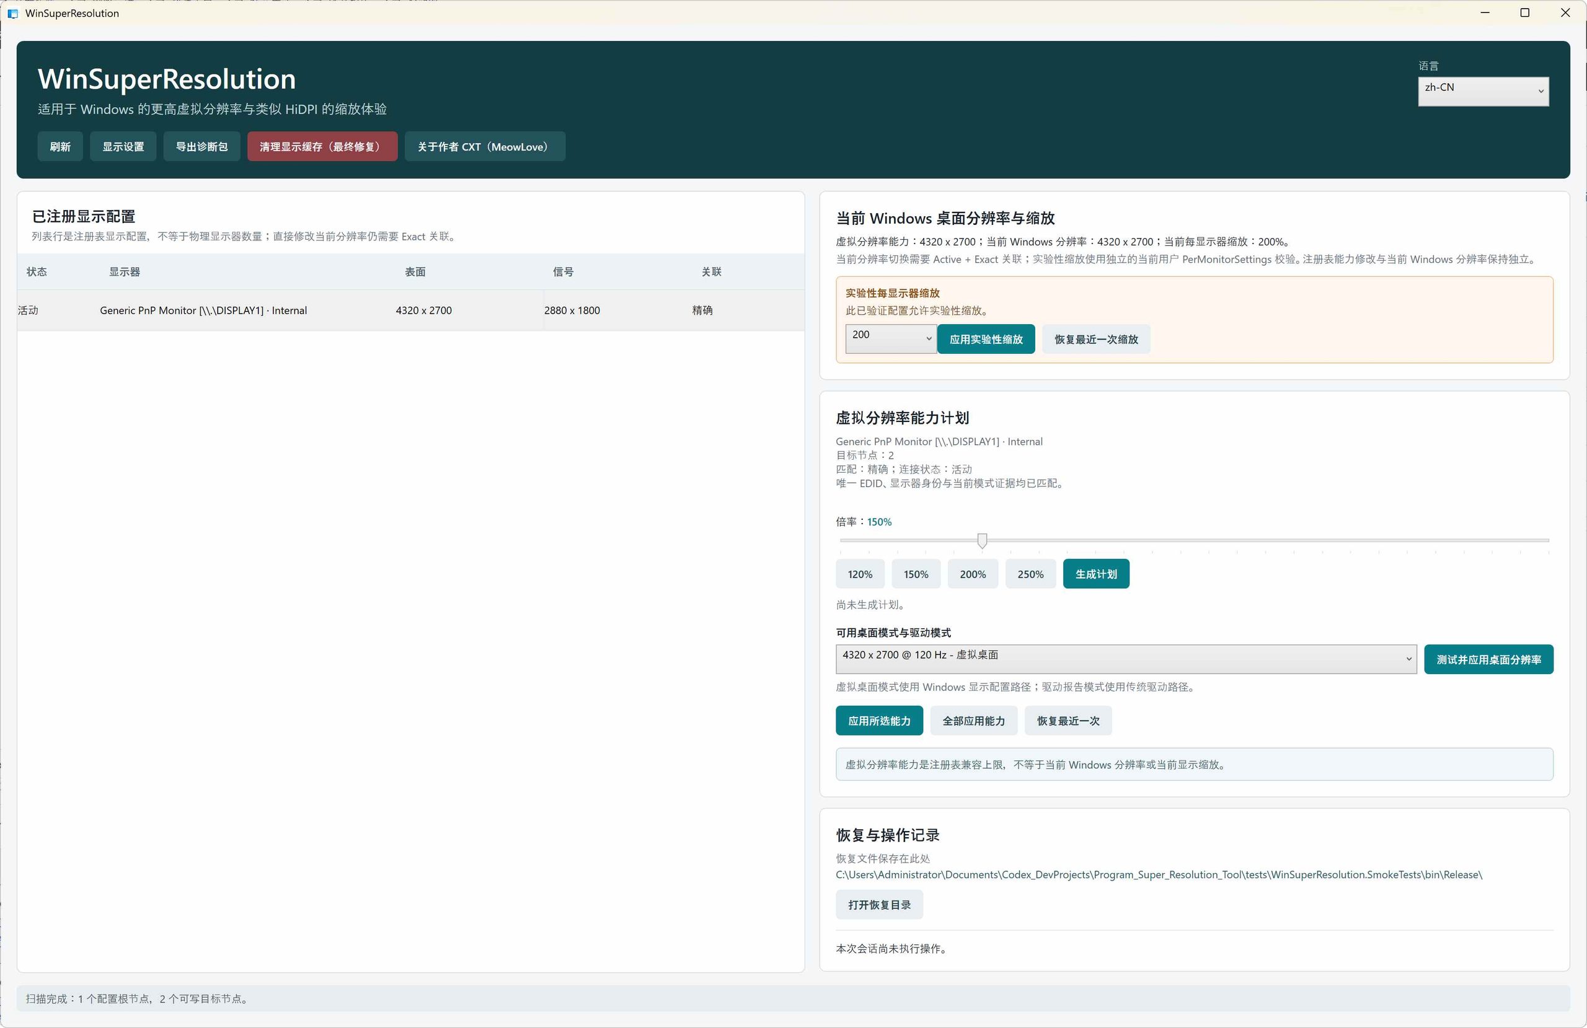Viewport: 1587px width, 1028px height.
Task: Click 应用所选能力 button
Action: click(880, 721)
